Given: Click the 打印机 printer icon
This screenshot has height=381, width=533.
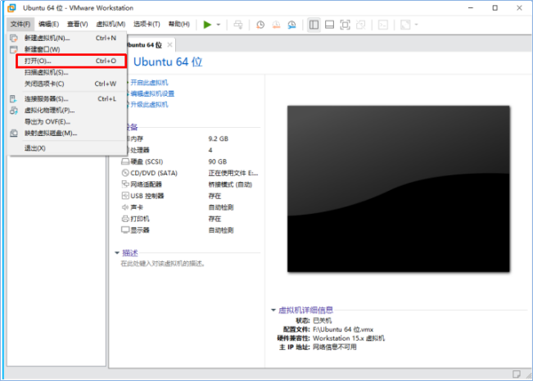Looking at the screenshot, I should [125, 219].
